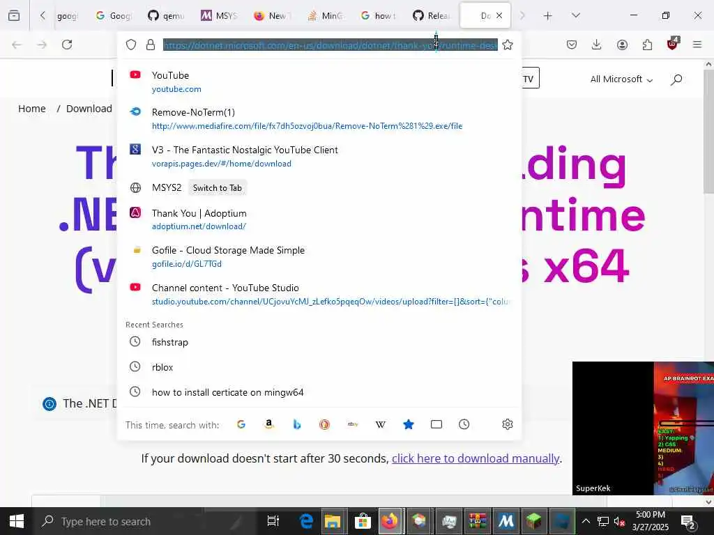Choose recent search 'fishstrap'
714x535 pixels.
[319, 342]
